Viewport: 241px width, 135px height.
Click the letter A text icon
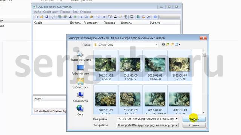coord(70,17)
